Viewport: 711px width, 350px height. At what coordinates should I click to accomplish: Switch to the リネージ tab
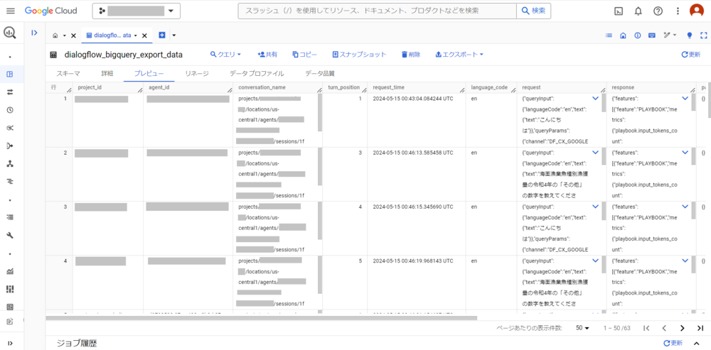[196, 73]
